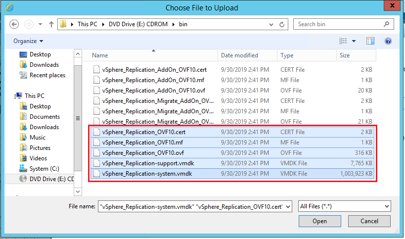The image size is (405, 239).
Task: Select vSphere_Replication-system.vmdk file
Action: [x=232, y=174]
